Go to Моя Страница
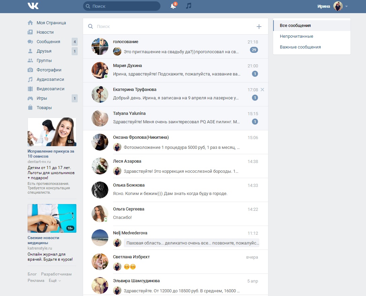 point(51,23)
